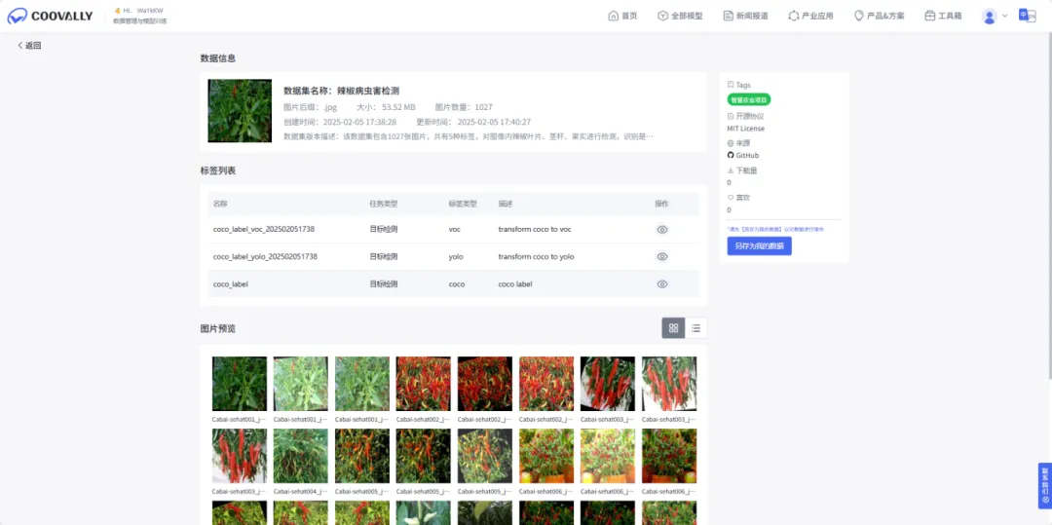This screenshot has height=525, width=1052.
Task: Click the dataset cover pepper thumbnail
Action: (x=240, y=111)
